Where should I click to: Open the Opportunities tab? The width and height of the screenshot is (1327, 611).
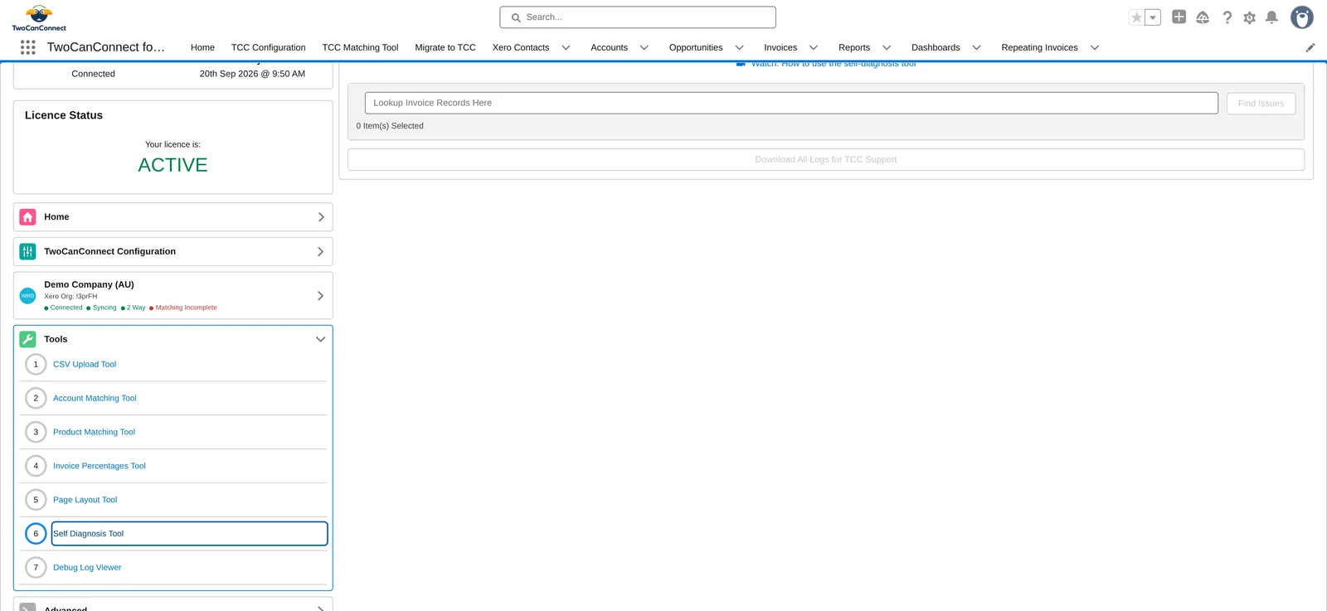click(696, 48)
